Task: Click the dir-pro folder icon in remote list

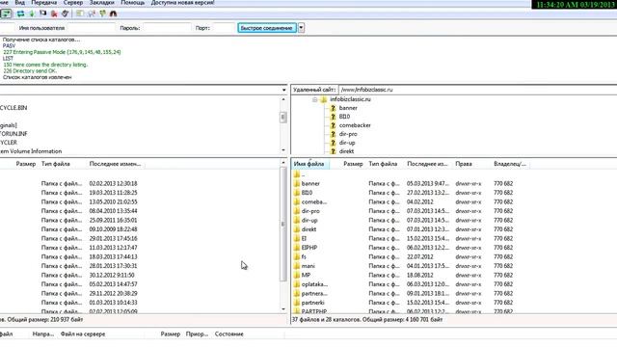Action: 297,211
